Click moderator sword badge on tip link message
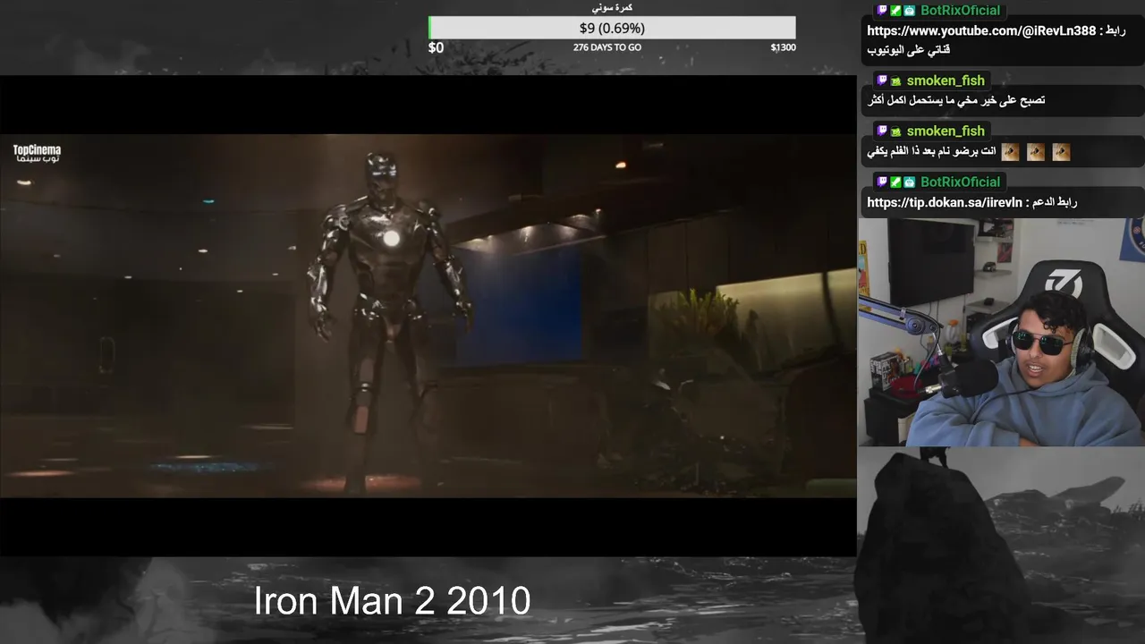Image resolution: width=1145 pixels, height=644 pixels. 895,182
